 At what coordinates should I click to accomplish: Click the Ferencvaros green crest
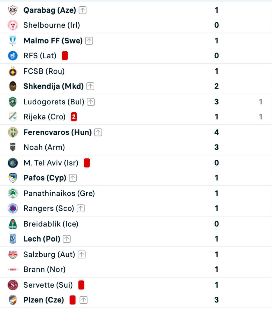[13, 132]
